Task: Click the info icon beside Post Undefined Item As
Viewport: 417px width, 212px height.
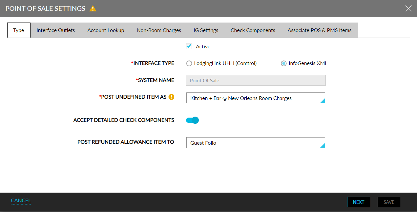Action: [x=171, y=97]
